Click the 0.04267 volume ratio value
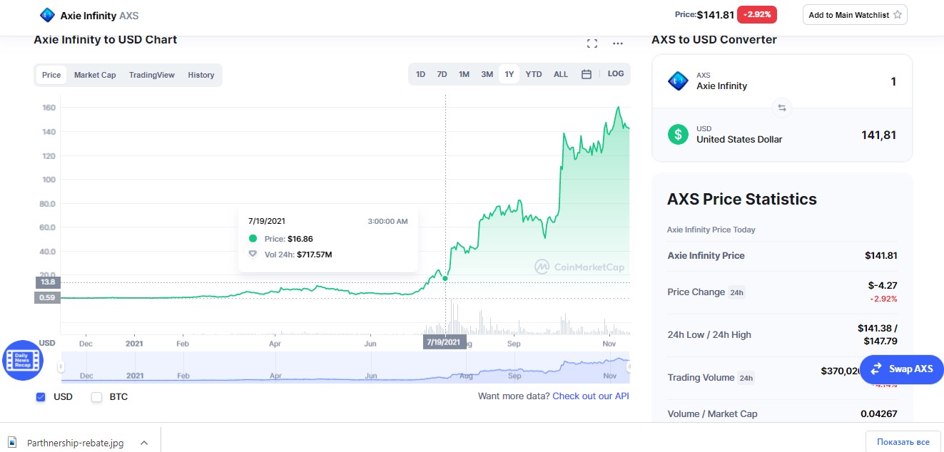 [879, 414]
